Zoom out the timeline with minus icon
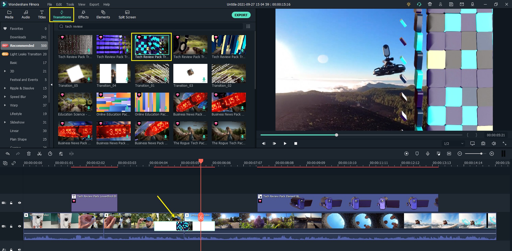Image resolution: width=512 pixels, height=251 pixels. [460, 154]
